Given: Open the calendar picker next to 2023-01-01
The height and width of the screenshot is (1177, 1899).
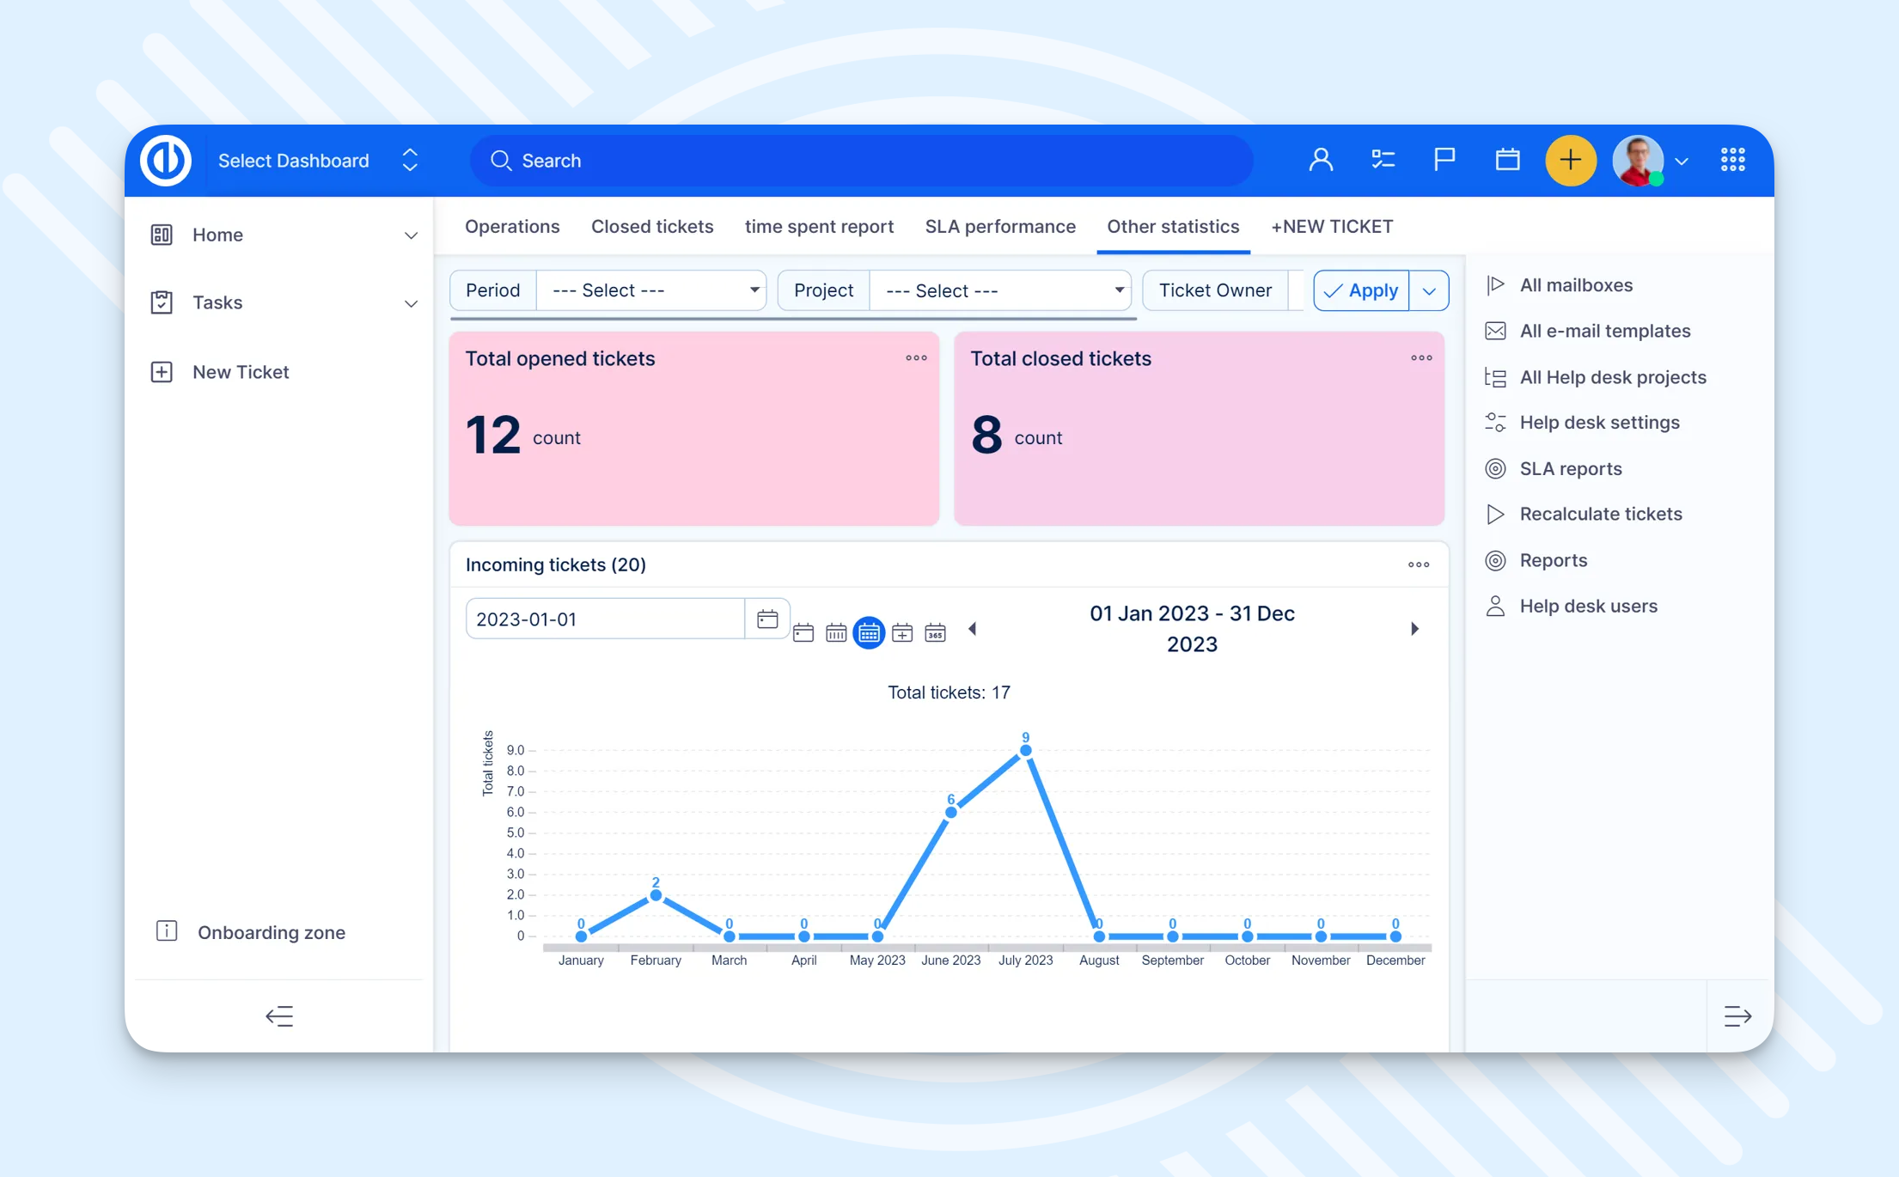Looking at the screenshot, I should [x=766, y=619].
